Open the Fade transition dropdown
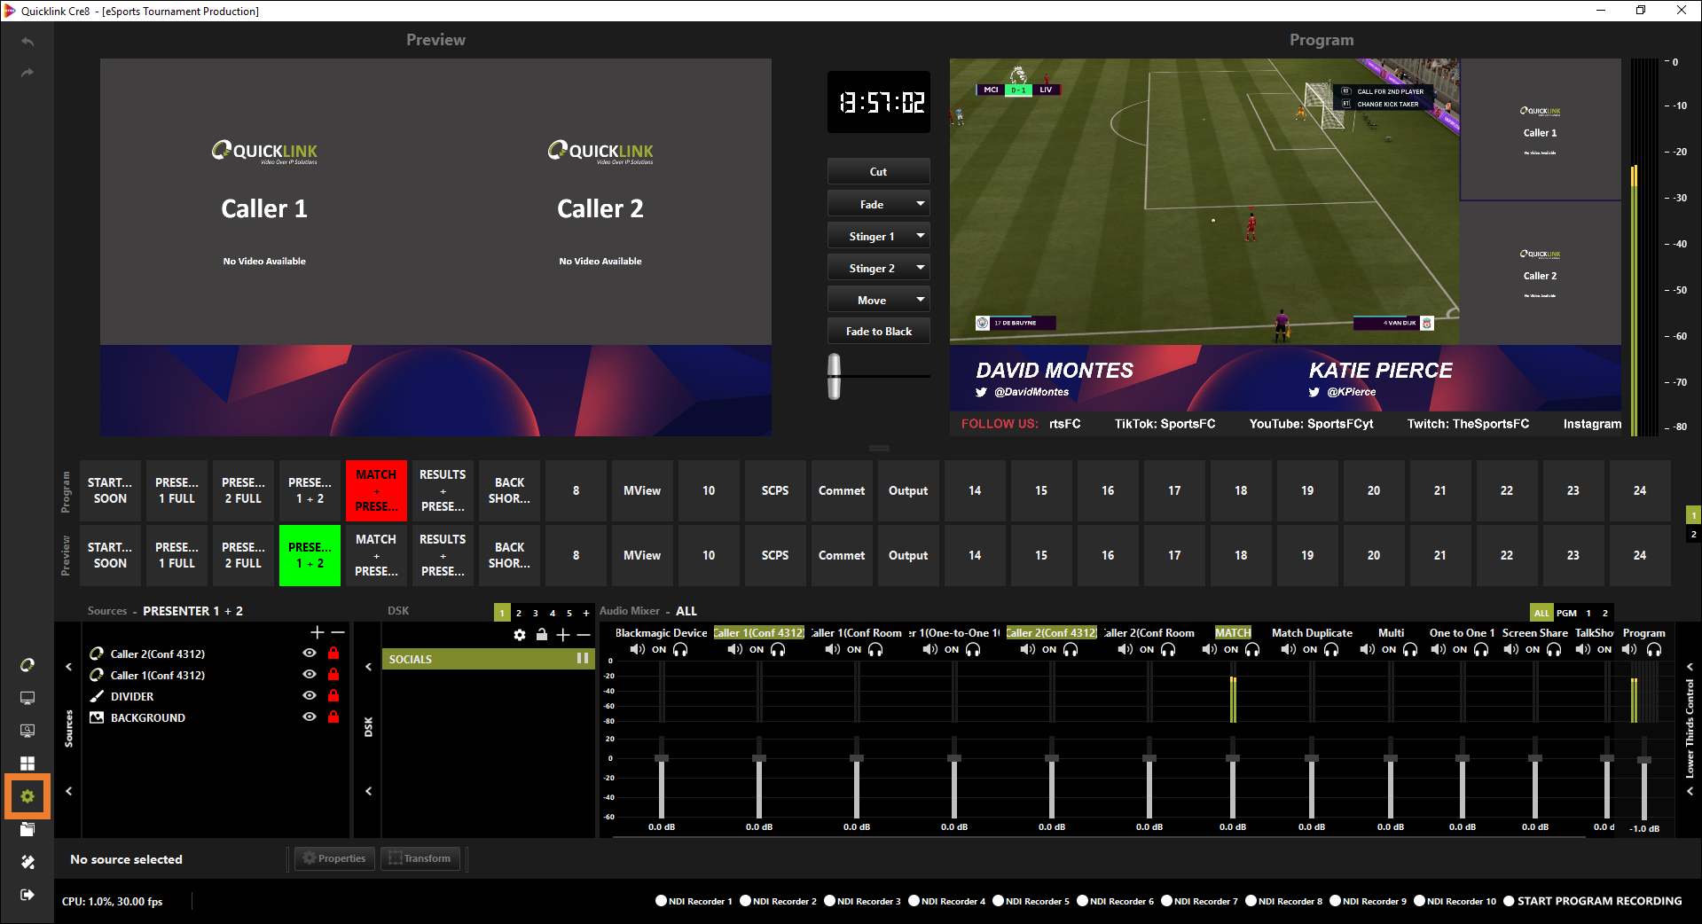This screenshot has width=1702, height=924. click(x=920, y=204)
